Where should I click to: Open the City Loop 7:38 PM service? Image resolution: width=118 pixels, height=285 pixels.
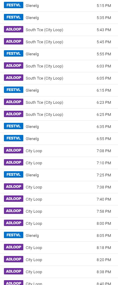(x=59, y=187)
